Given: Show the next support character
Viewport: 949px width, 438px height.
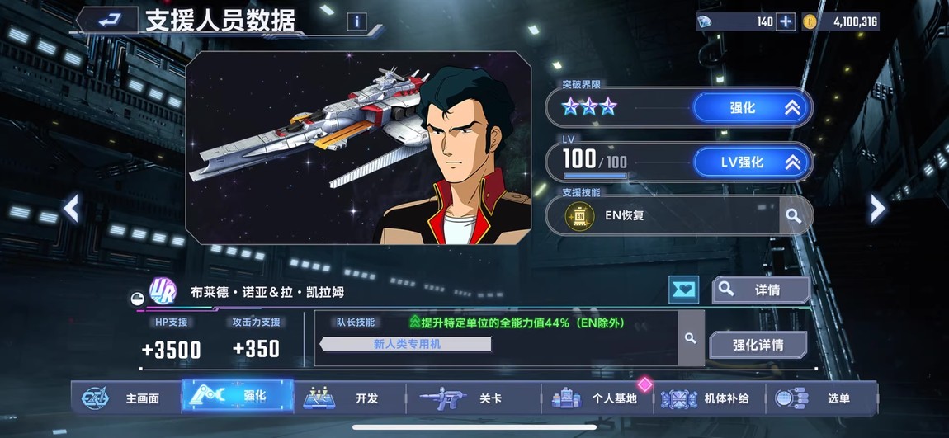Looking at the screenshot, I should point(877,209).
